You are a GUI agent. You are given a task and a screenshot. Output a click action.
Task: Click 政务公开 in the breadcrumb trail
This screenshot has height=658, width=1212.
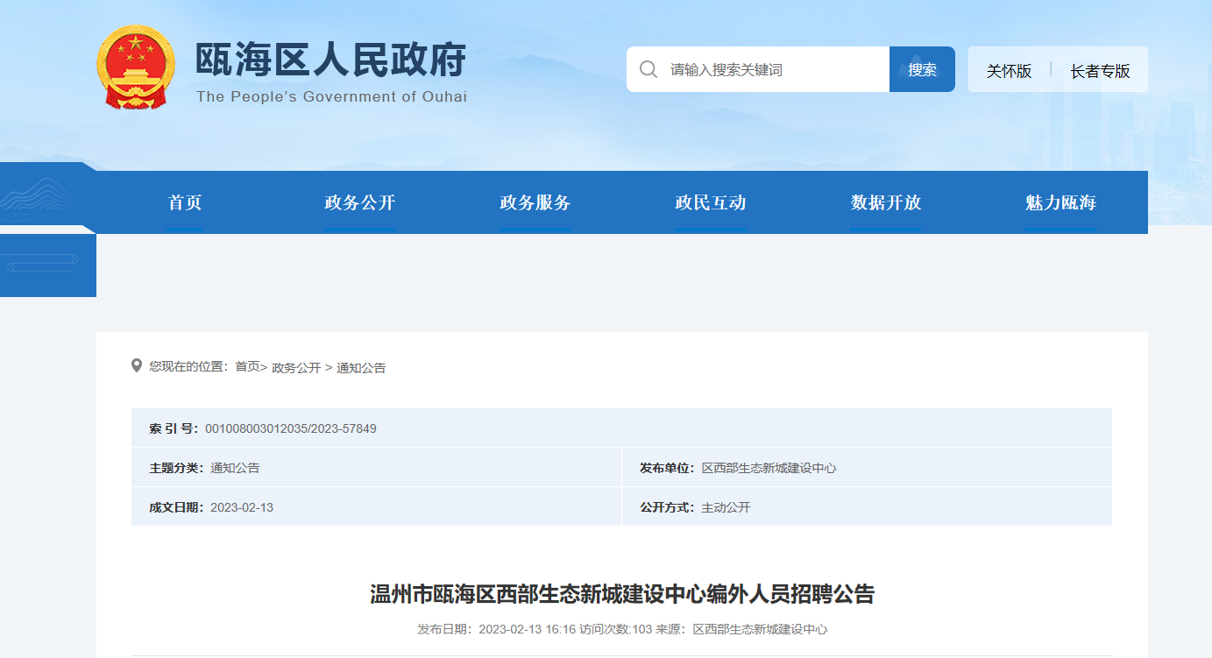296,368
